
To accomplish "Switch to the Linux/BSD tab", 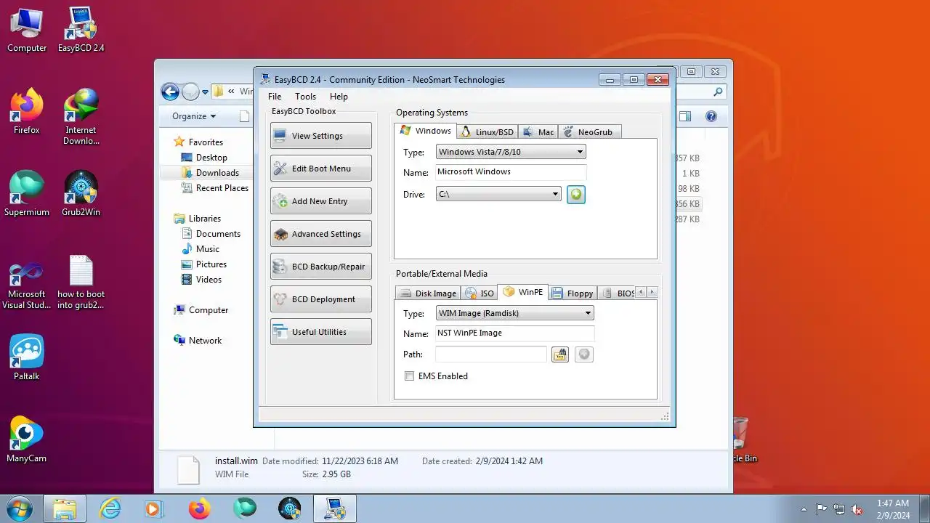I will tap(487, 131).
